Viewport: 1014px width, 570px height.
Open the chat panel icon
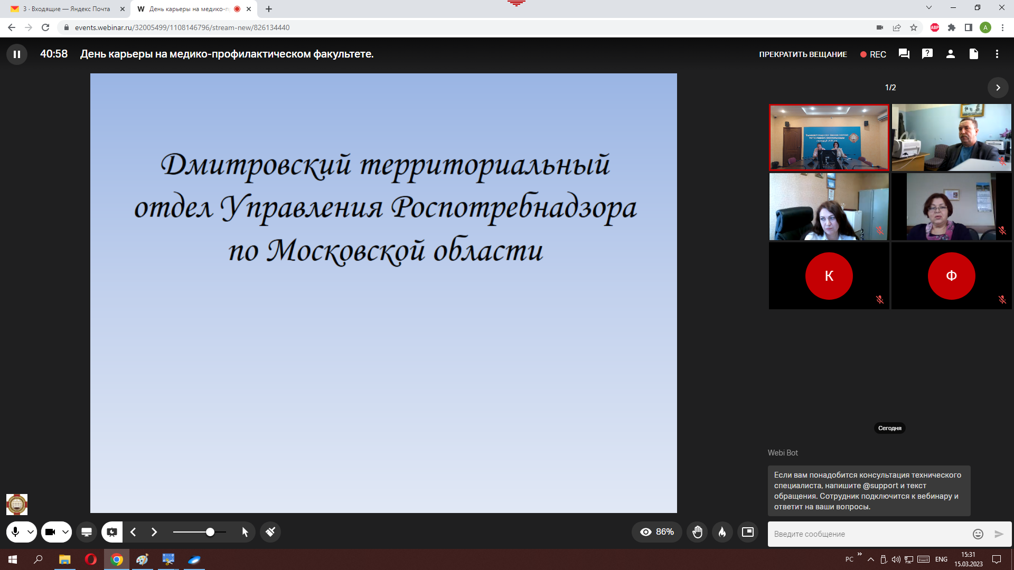coord(904,54)
